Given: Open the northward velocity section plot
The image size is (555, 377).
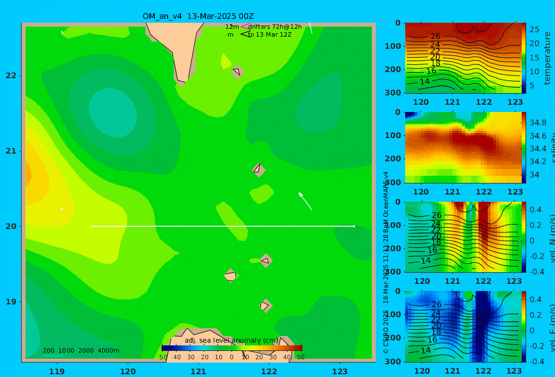Looking at the screenshot, I should coord(463,237).
